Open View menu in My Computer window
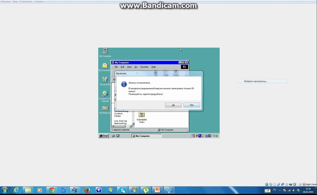This screenshot has width=317, height=195. 130,67
